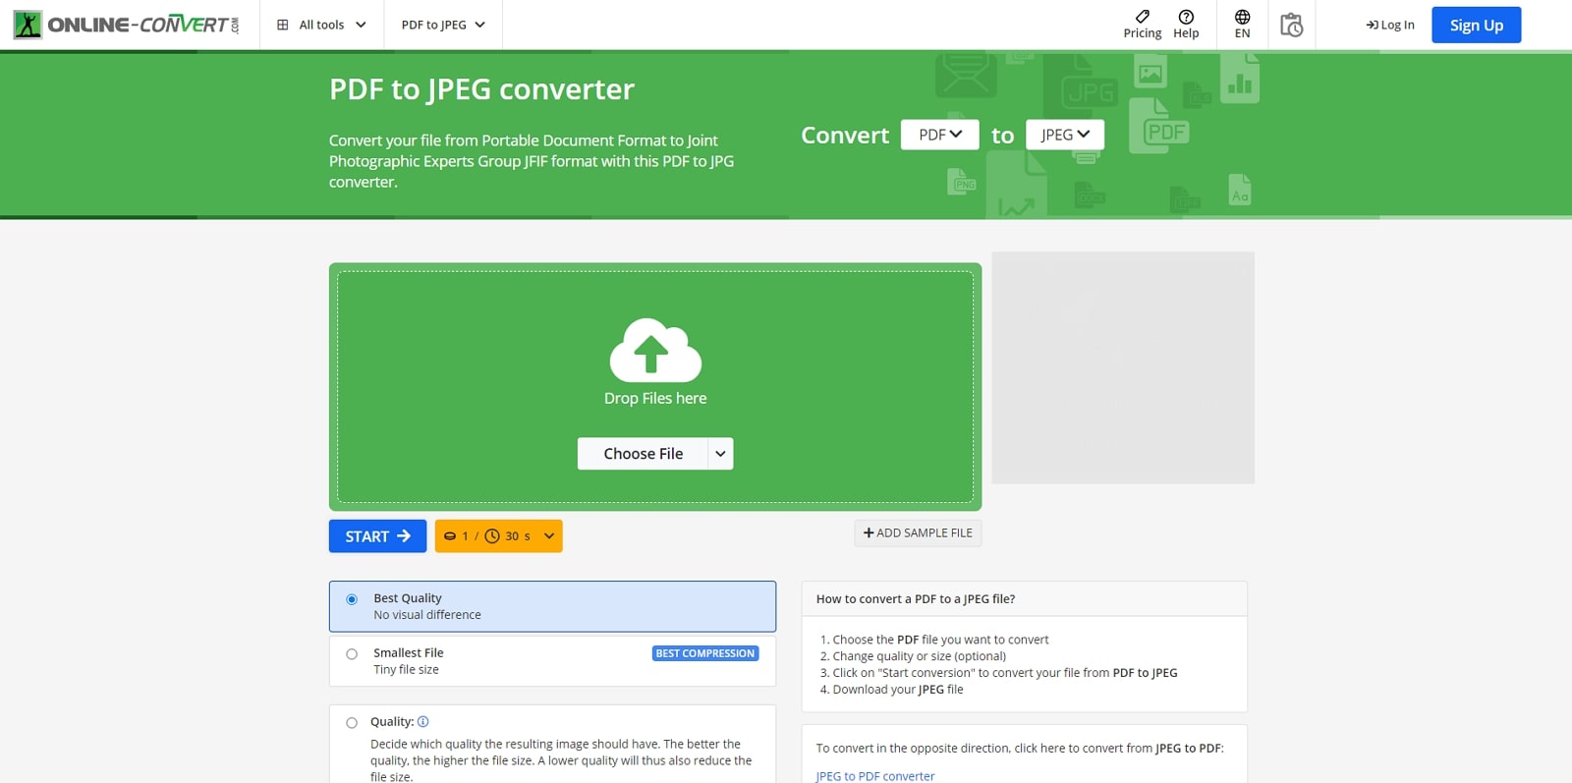
Task: Open the conversion history clipboard icon
Action: (x=1291, y=25)
